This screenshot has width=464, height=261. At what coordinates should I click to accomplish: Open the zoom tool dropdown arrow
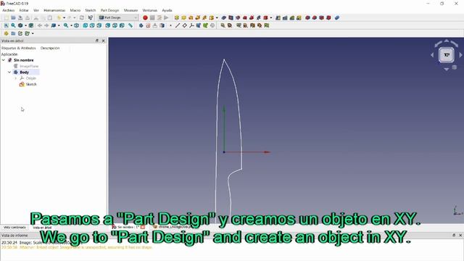click(71, 25)
